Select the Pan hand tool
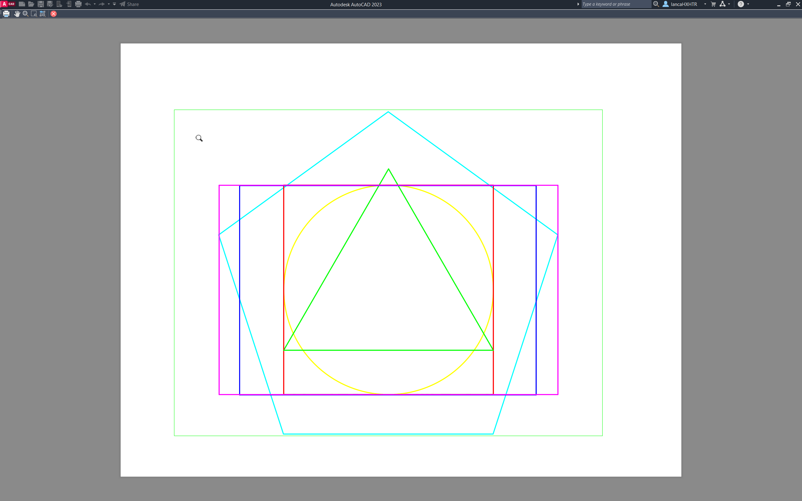The width and height of the screenshot is (802, 501). point(17,13)
